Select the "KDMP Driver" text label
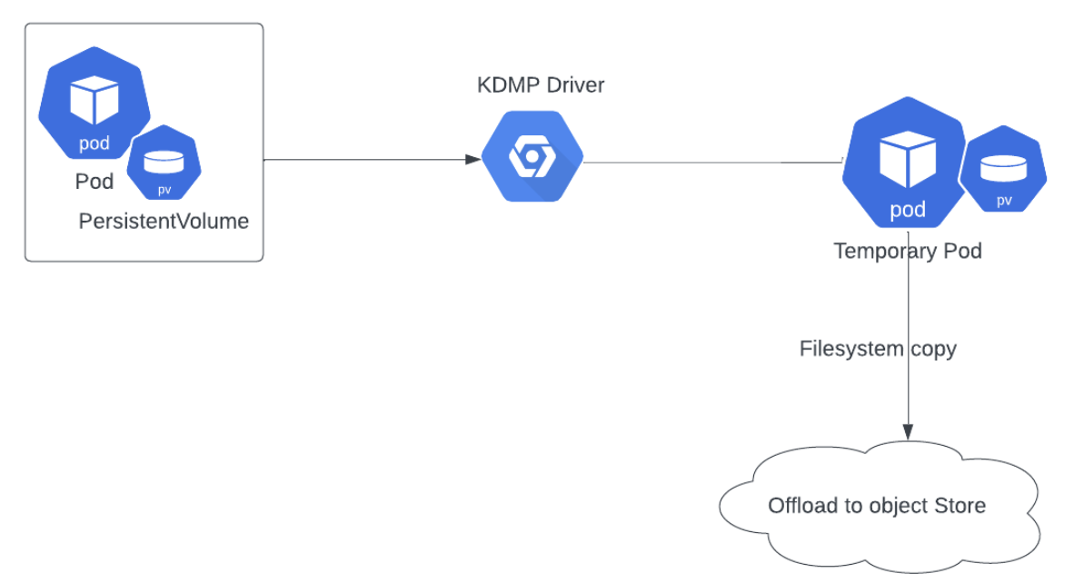The image size is (1074, 583). click(541, 85)
